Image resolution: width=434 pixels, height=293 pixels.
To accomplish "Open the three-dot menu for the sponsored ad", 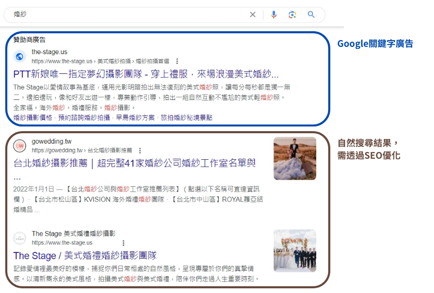I will click(177, 61).
